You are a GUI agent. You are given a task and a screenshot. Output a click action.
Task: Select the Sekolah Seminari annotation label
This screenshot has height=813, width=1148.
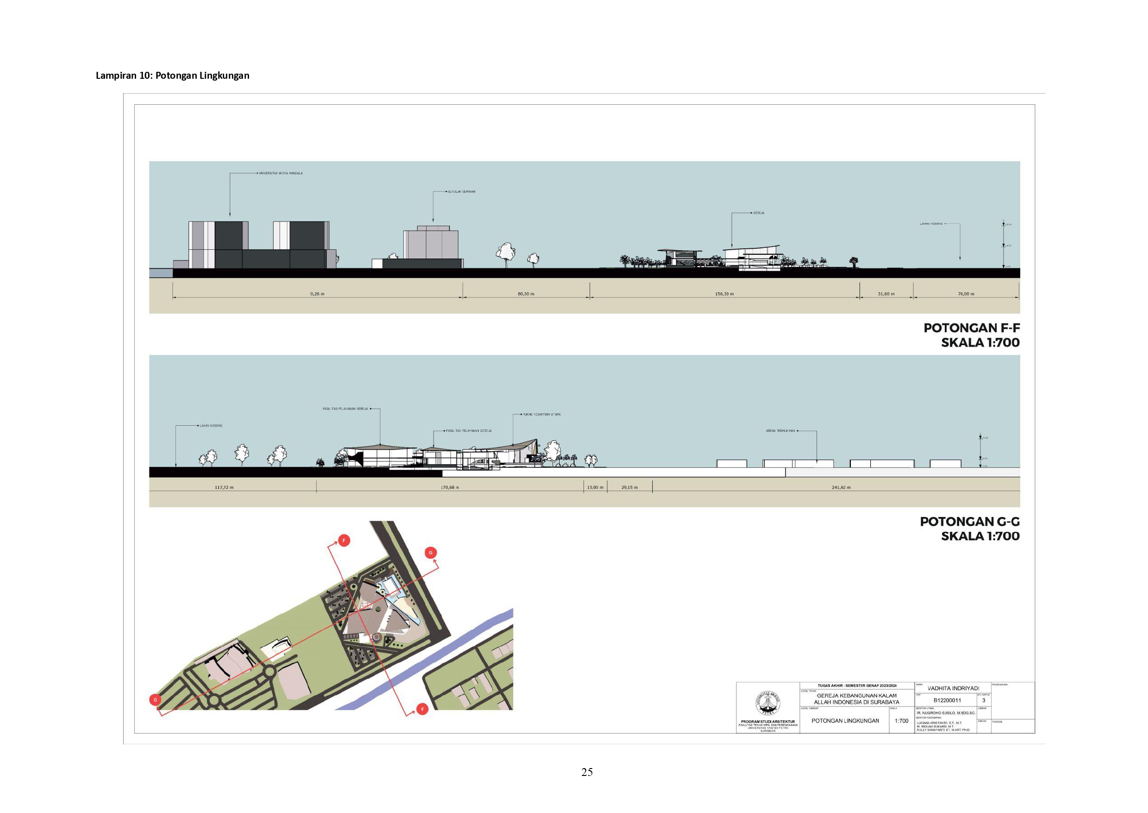tap(461, 192)
